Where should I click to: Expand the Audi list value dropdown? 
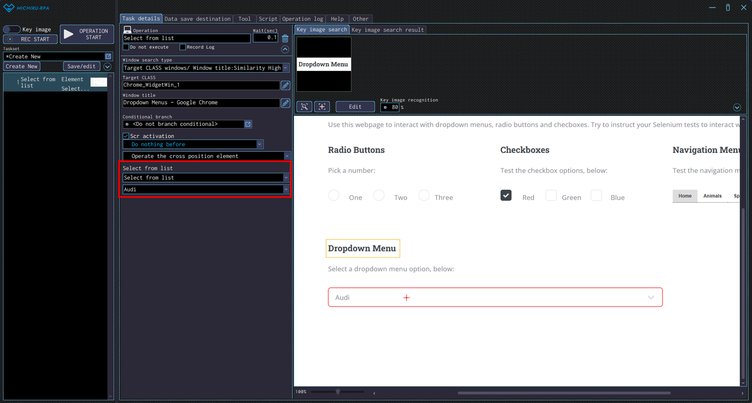tap(286, 189)
